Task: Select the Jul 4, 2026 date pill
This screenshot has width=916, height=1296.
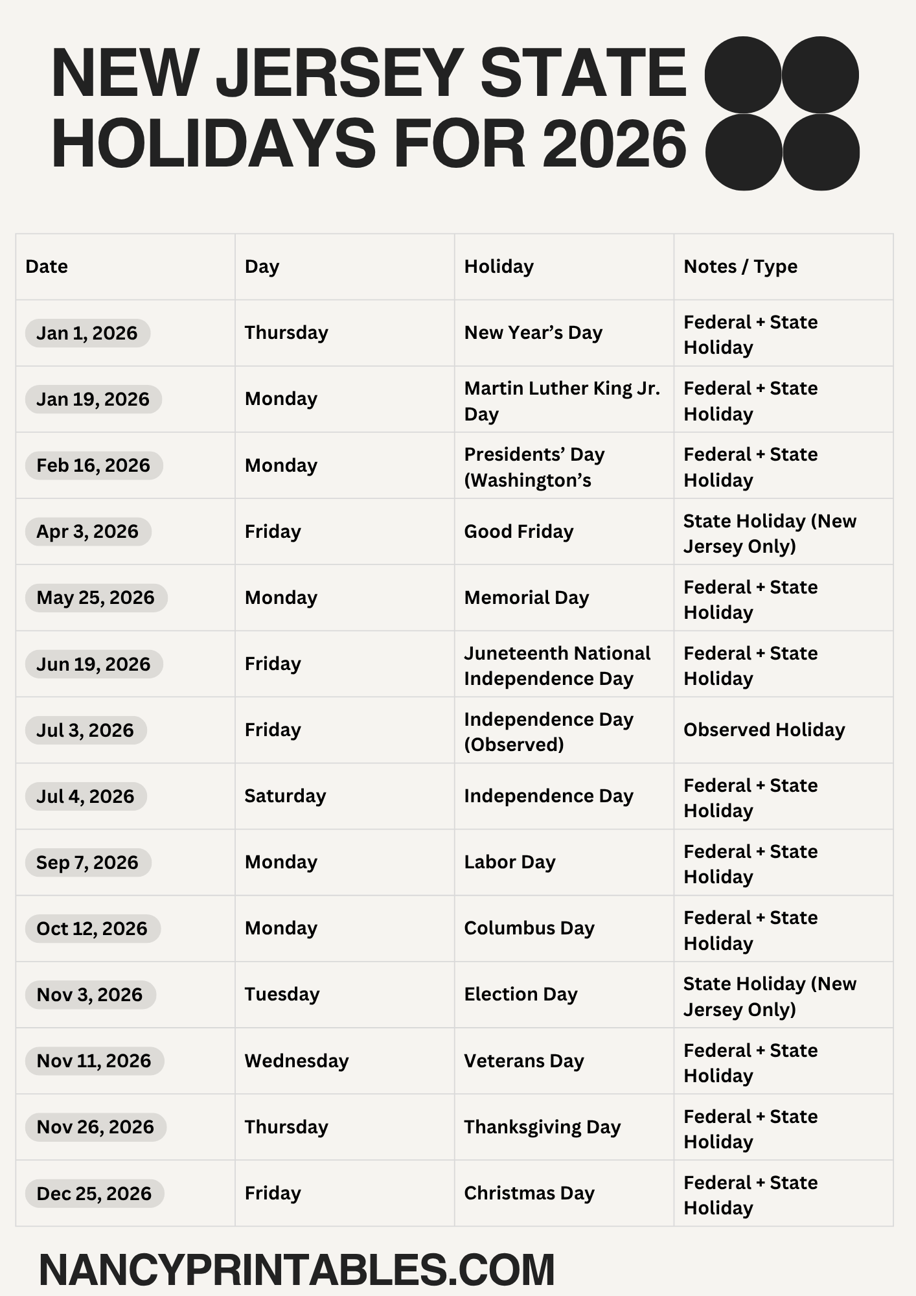Action: pyautogui.click(x=86, y=796)
